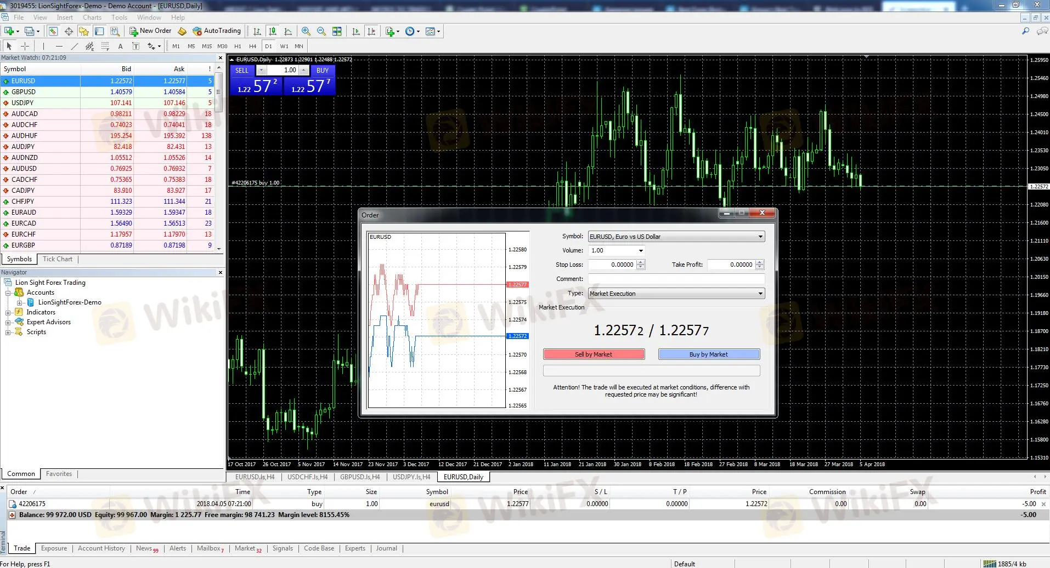Click the Buy by Market button
This screenshot has height=568, width=1050.
[708, 354]
